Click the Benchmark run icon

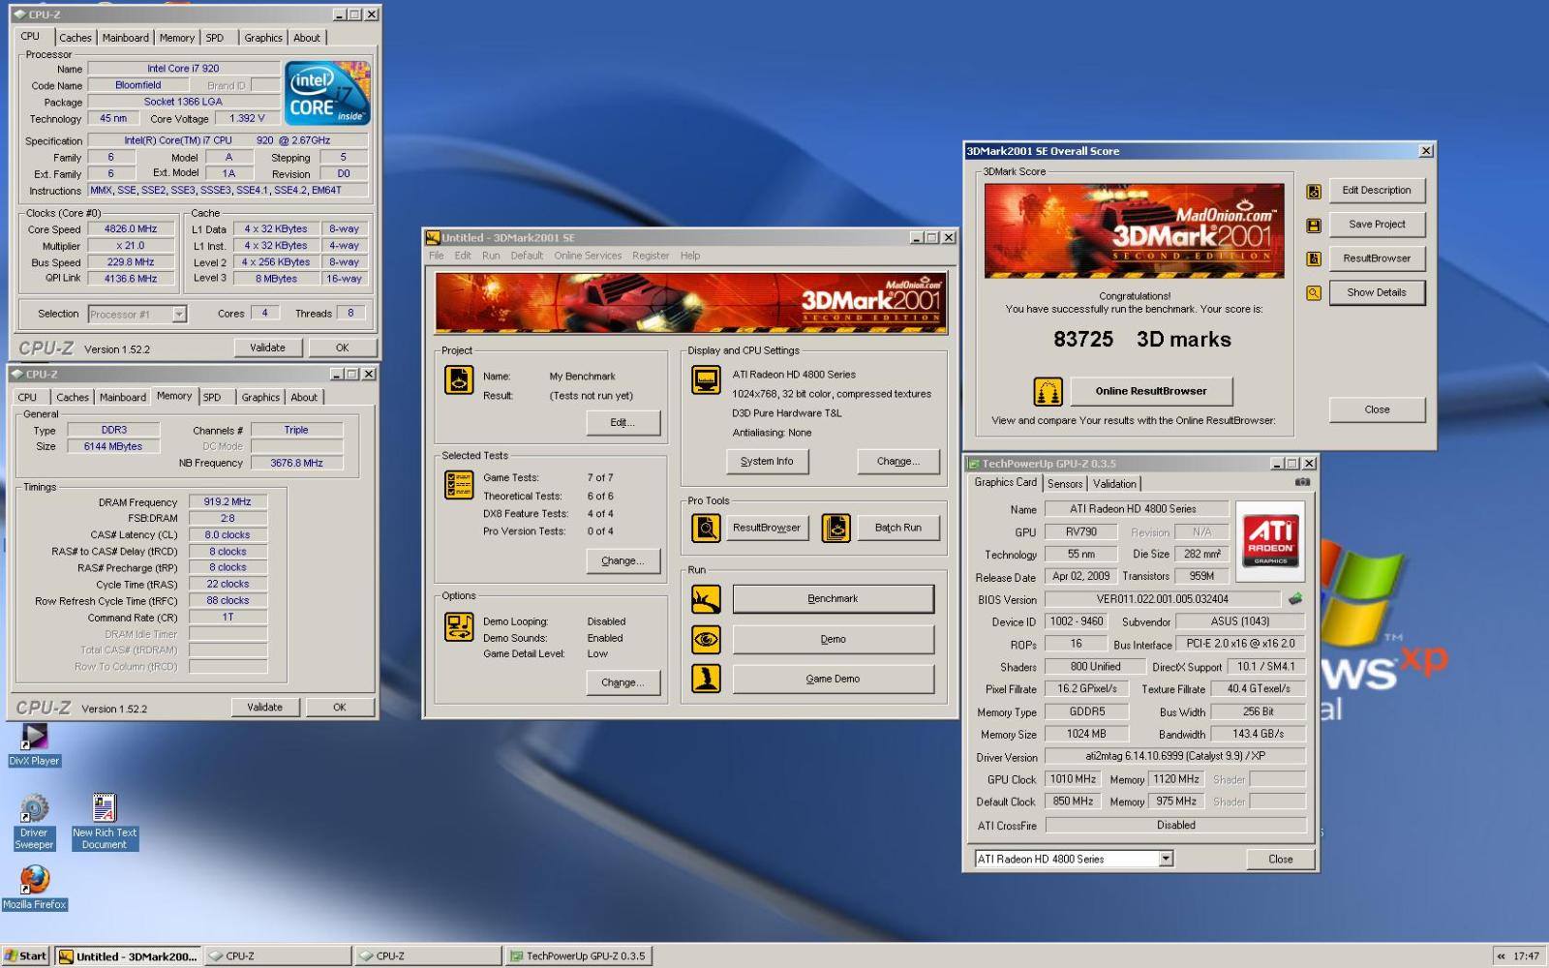(706, 599)
